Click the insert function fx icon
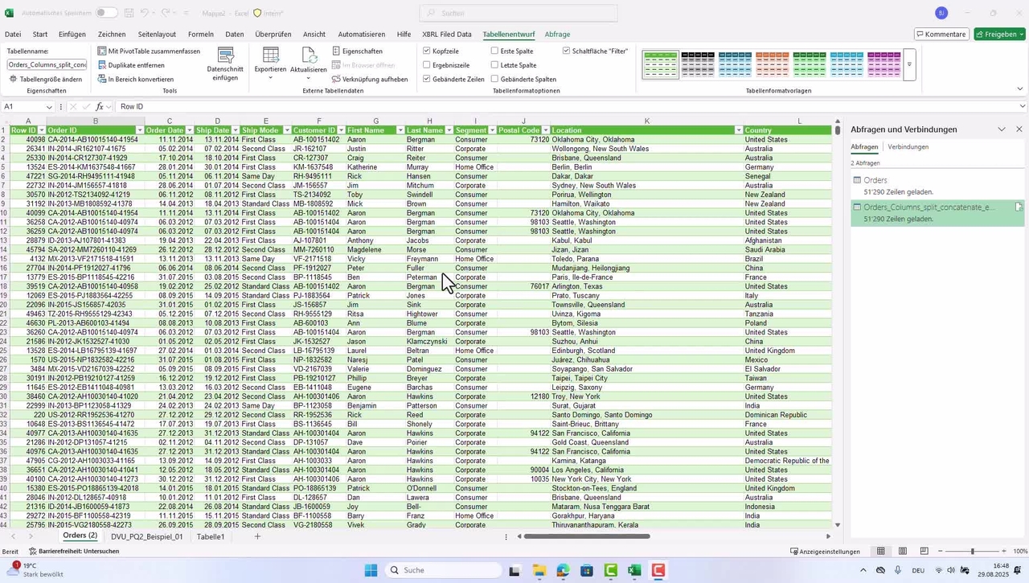1029x583 pixels. click(x=100, y=106)
